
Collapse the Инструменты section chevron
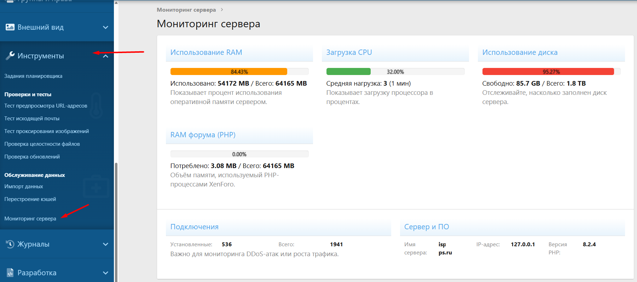tap(105, 56)
